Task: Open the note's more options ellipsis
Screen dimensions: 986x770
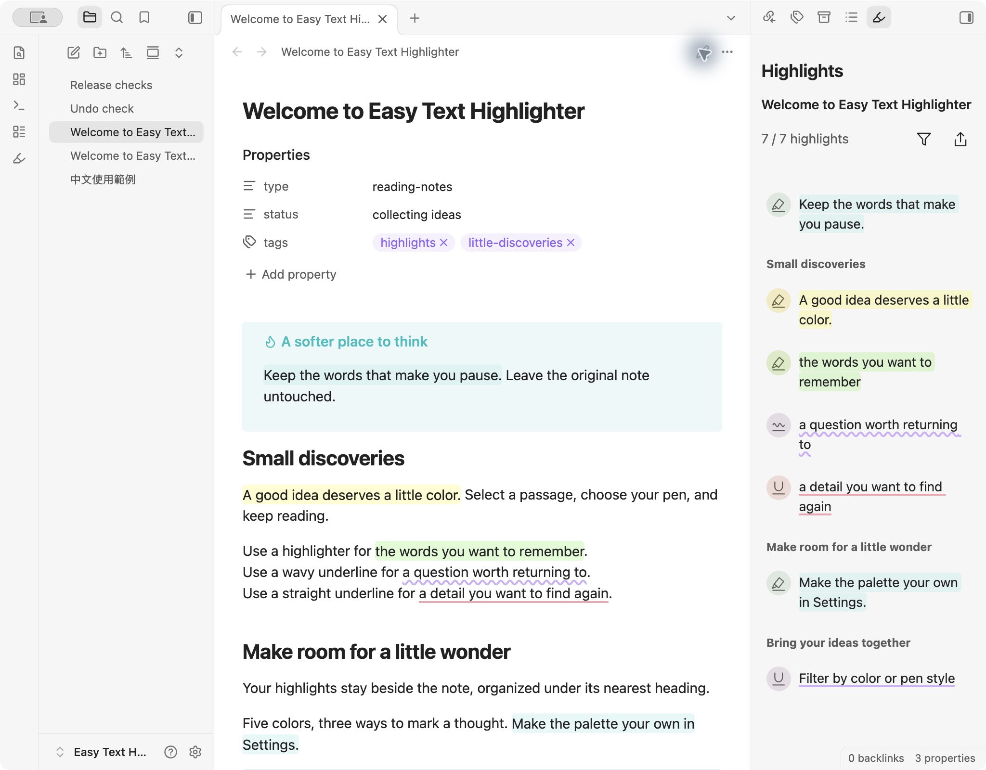Action: [x=727, y=52]
